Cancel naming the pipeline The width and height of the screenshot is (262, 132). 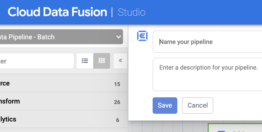point(197,106)
